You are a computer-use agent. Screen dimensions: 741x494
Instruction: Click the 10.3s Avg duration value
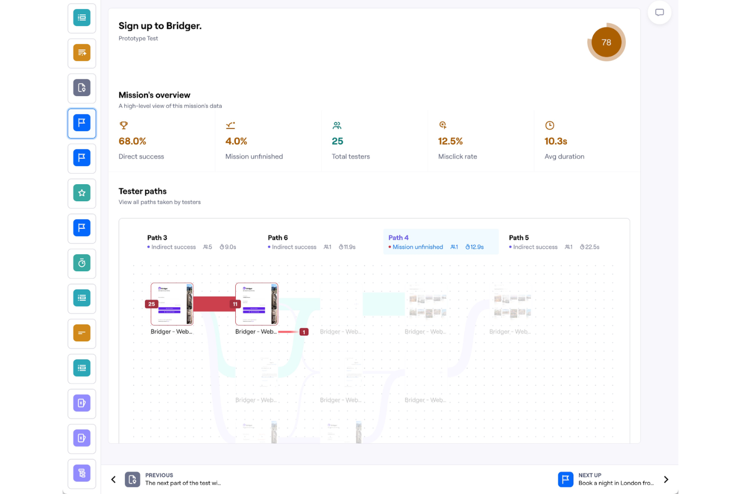pos(556,141)
